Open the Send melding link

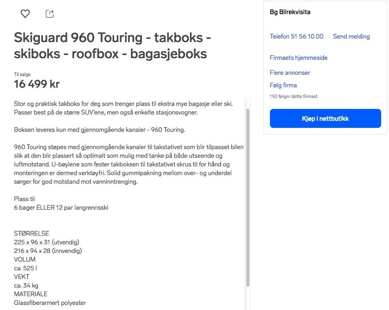(351, 36)
